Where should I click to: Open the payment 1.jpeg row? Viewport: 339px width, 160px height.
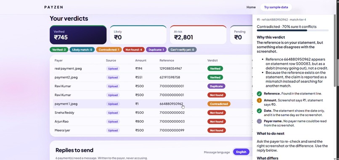click(x=153, y=104)
